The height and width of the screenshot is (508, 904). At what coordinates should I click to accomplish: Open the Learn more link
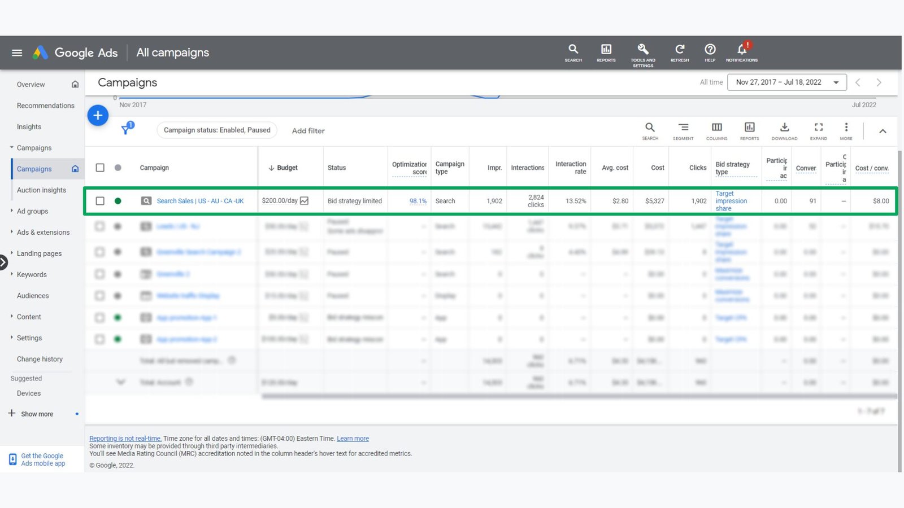click(x=353, y=439)
